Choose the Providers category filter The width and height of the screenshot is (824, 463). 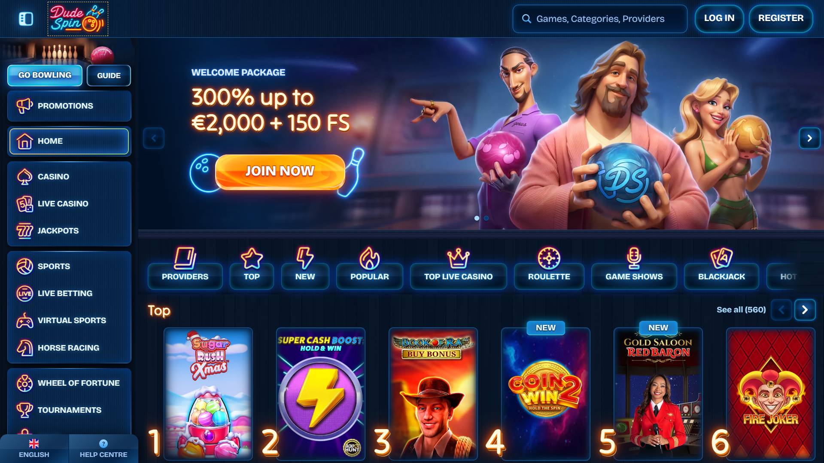tap(185, 276)
